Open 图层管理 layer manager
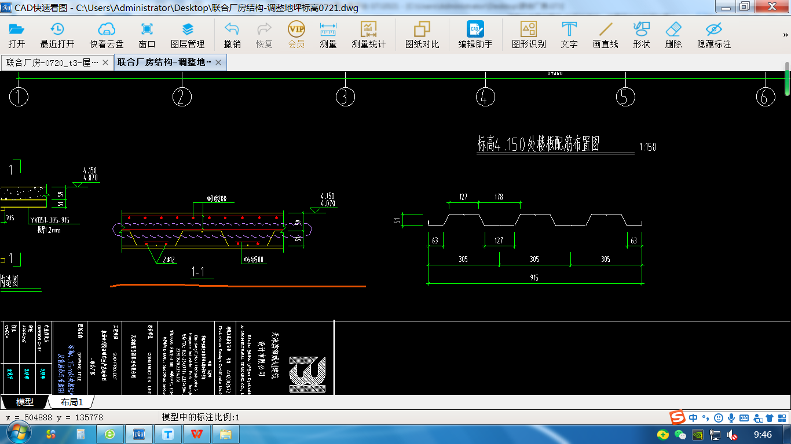The image size is (791, 444). [188, 35]
